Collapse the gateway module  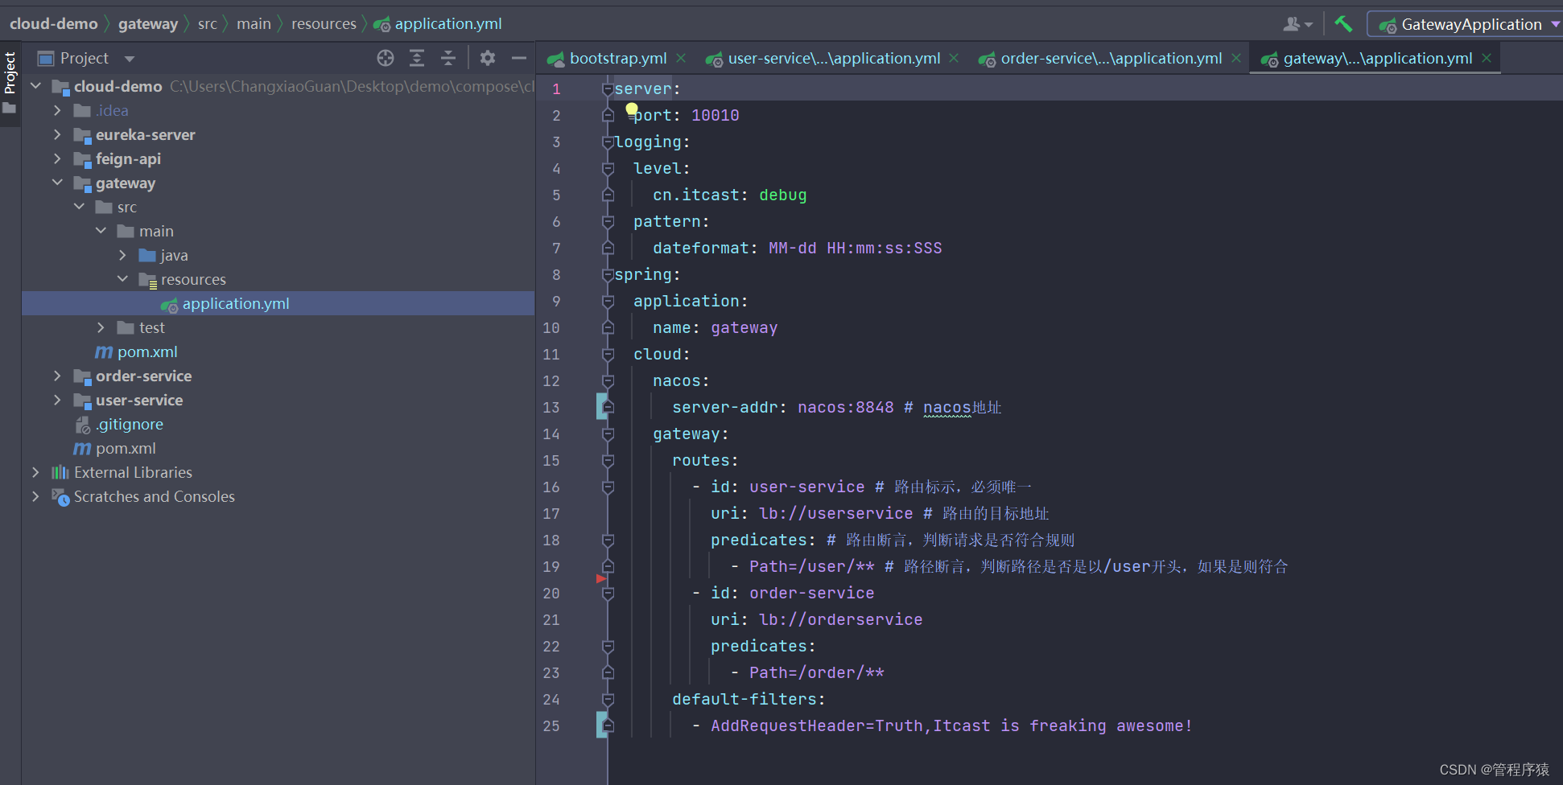click(x=57, y=183)
